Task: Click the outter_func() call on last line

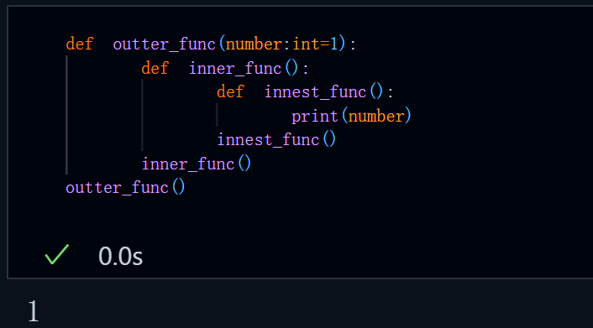Action: pos(125,187)
